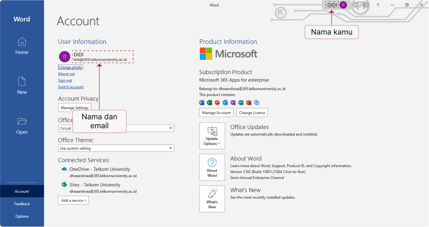This screenshot has width=429, height=227.
Task: Click the Outlook app icon in product list
Action: [225, 102]
